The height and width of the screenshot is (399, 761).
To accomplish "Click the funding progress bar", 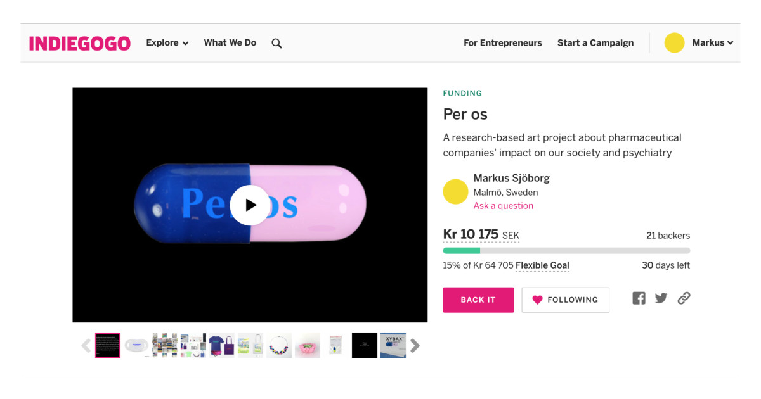I will tap(566, 251).
